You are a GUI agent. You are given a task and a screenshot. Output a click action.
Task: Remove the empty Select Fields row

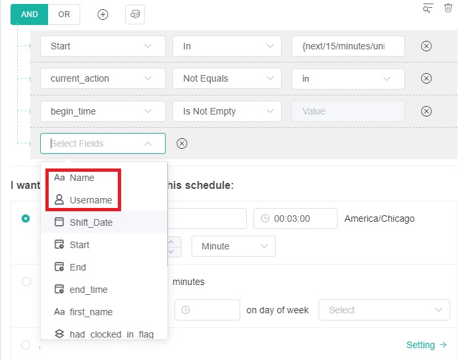[182, 143]
